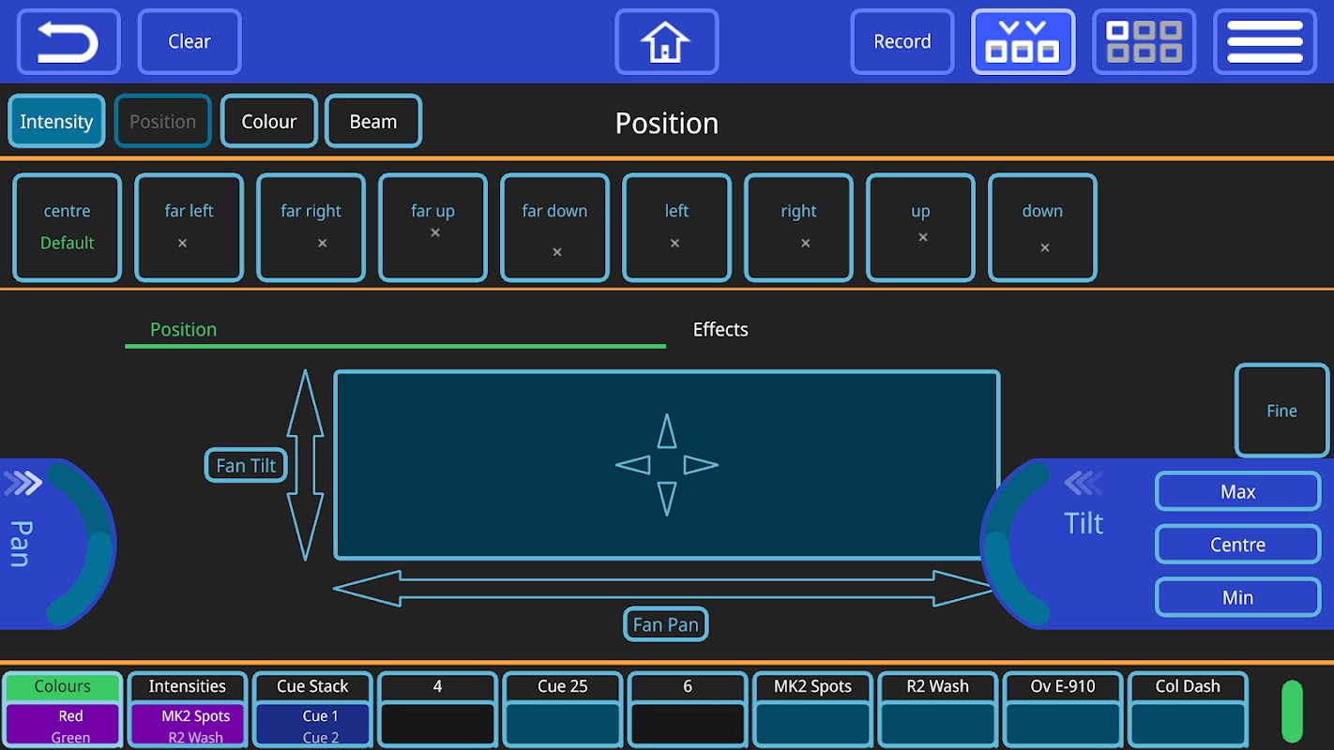Select playback 4
1334x750 pixels.
click(x=437, y=710)
